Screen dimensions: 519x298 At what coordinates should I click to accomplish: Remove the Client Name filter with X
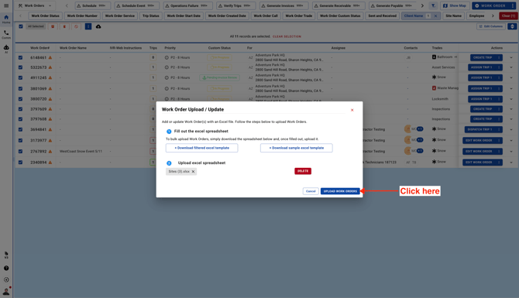coord(435,16)
